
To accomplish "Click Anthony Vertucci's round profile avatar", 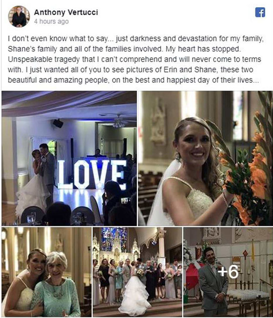I will [x=19, y=17].
